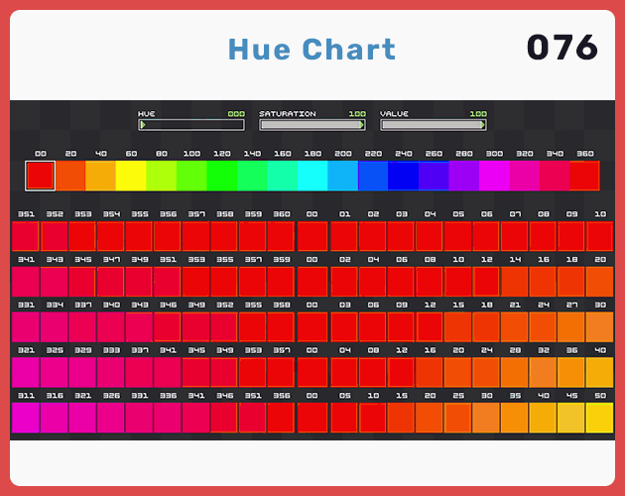Pick swatch 10 in the row starting 351
The width and height of the screenshot is (625, 496).
click(x=599, y=236)
